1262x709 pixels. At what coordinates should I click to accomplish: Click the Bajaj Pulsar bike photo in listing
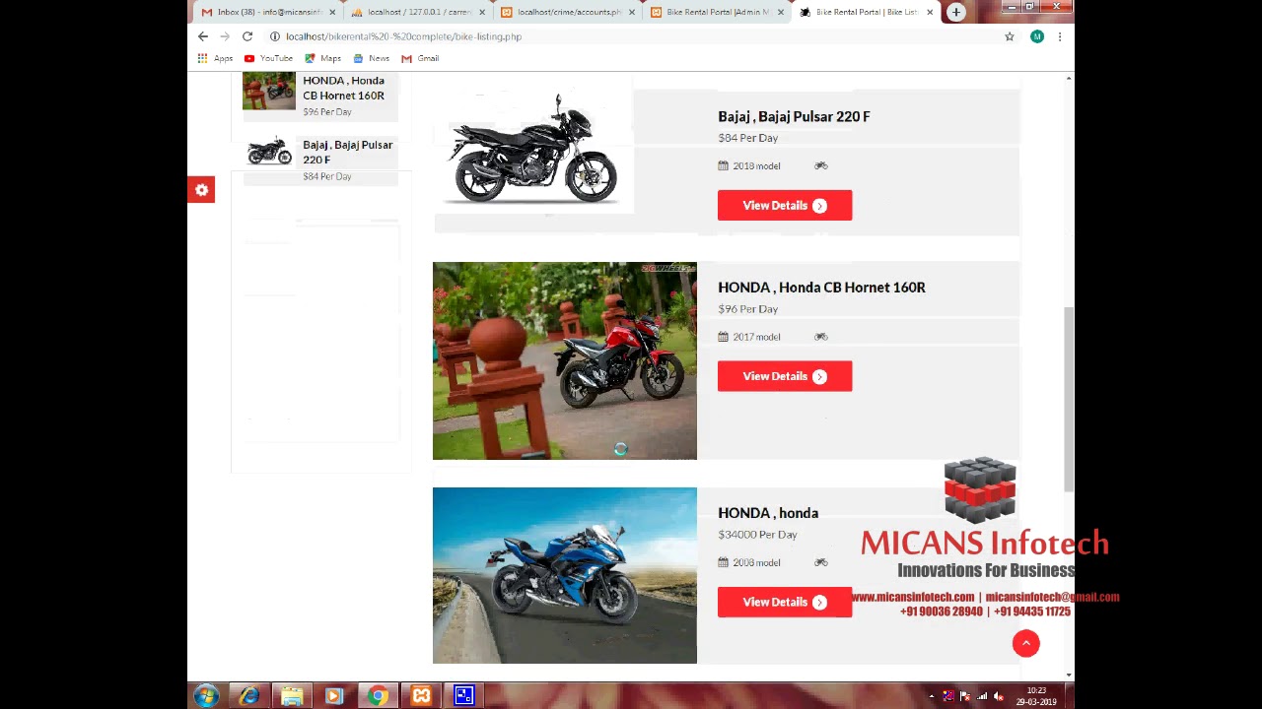coord(532,150)
